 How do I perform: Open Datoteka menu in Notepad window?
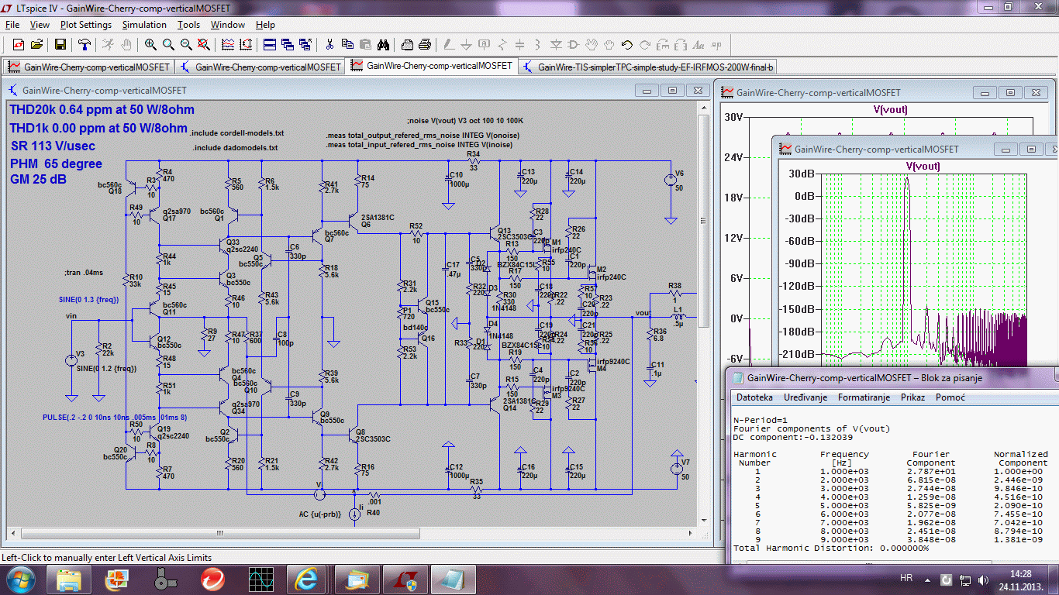(754, 397)
